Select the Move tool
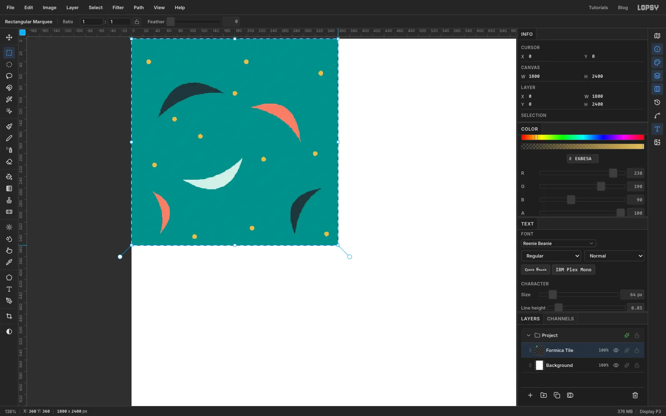This screenshot has height=416, width=666. pyautogui.click(x=9, y=37)
